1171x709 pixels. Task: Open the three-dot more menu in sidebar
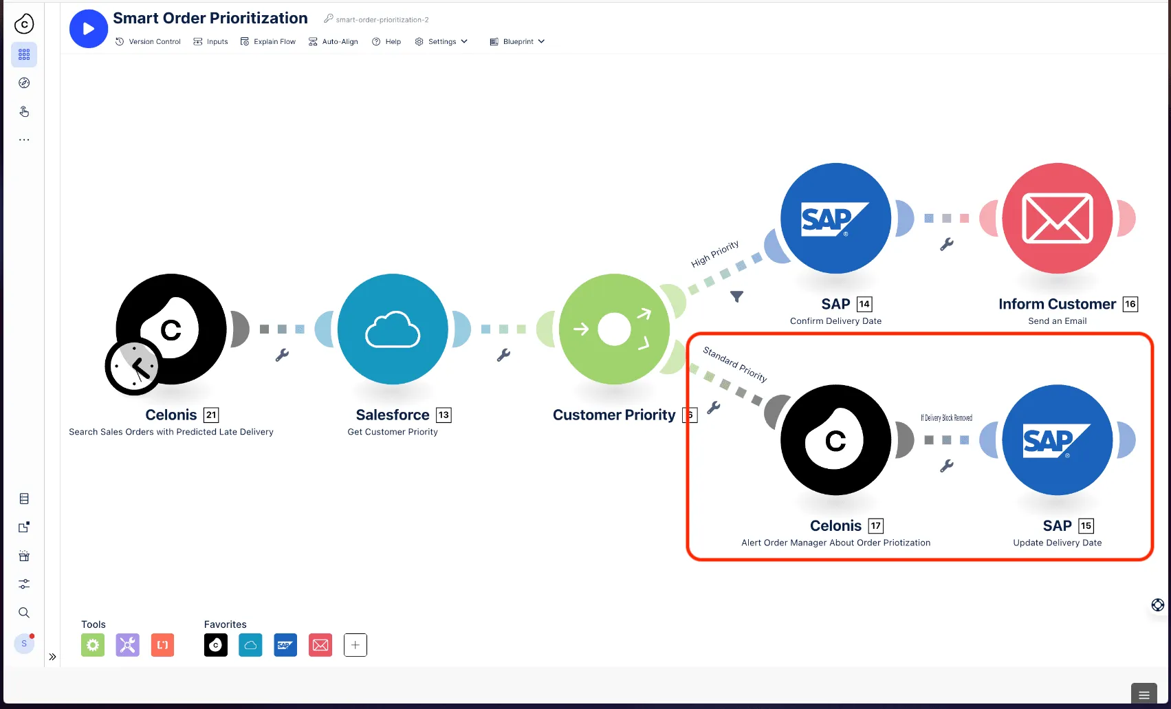click(x=24, y=140)
